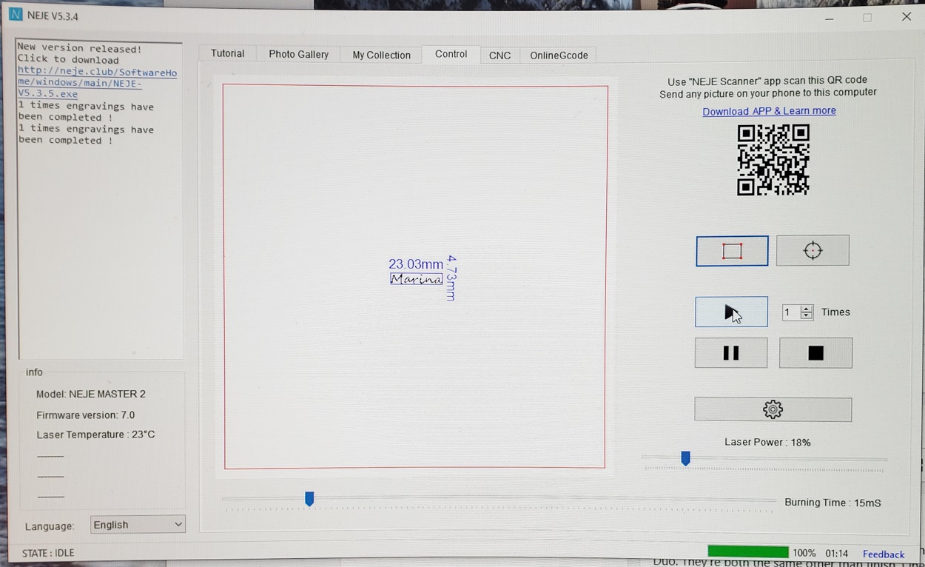Click the crosshair laser position button
Viewport: 925px width, 567px height.
click(x=813, y=251)
